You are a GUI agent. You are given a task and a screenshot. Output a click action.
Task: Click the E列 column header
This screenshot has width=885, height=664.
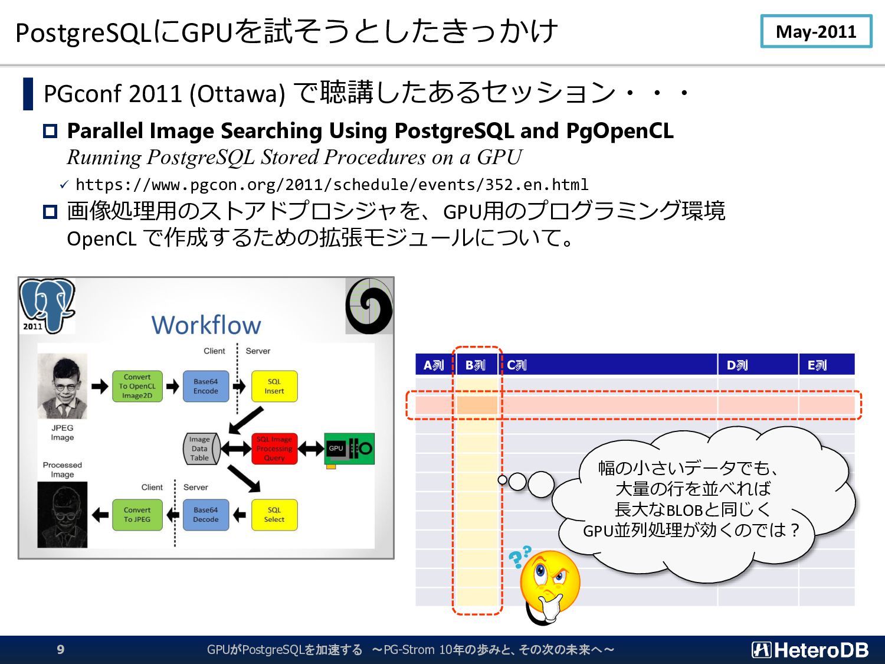(x=827, y=365)
